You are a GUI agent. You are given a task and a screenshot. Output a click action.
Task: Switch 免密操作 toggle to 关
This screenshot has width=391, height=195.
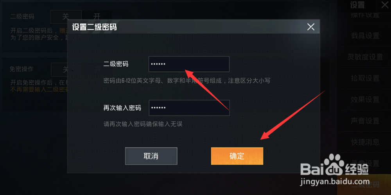coord(59,70)
